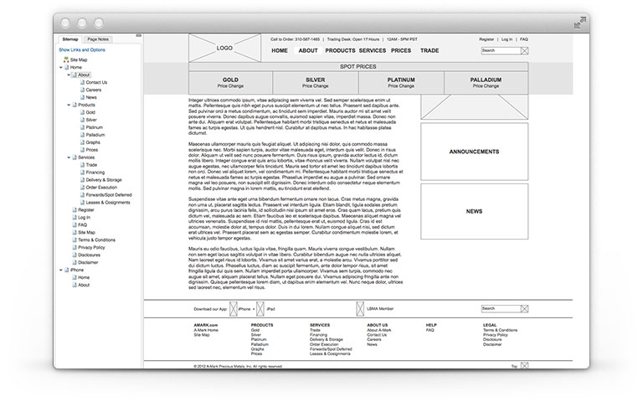Screen dimensions: 643x402
Task: Open Contact Us page in sitemap
Action: (x=96, y=82)
